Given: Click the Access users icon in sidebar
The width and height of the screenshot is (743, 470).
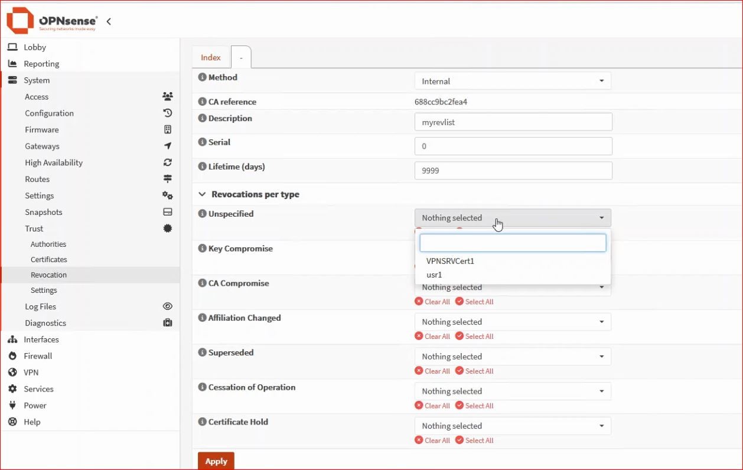Looking at the screenshot, I should 168,97.
